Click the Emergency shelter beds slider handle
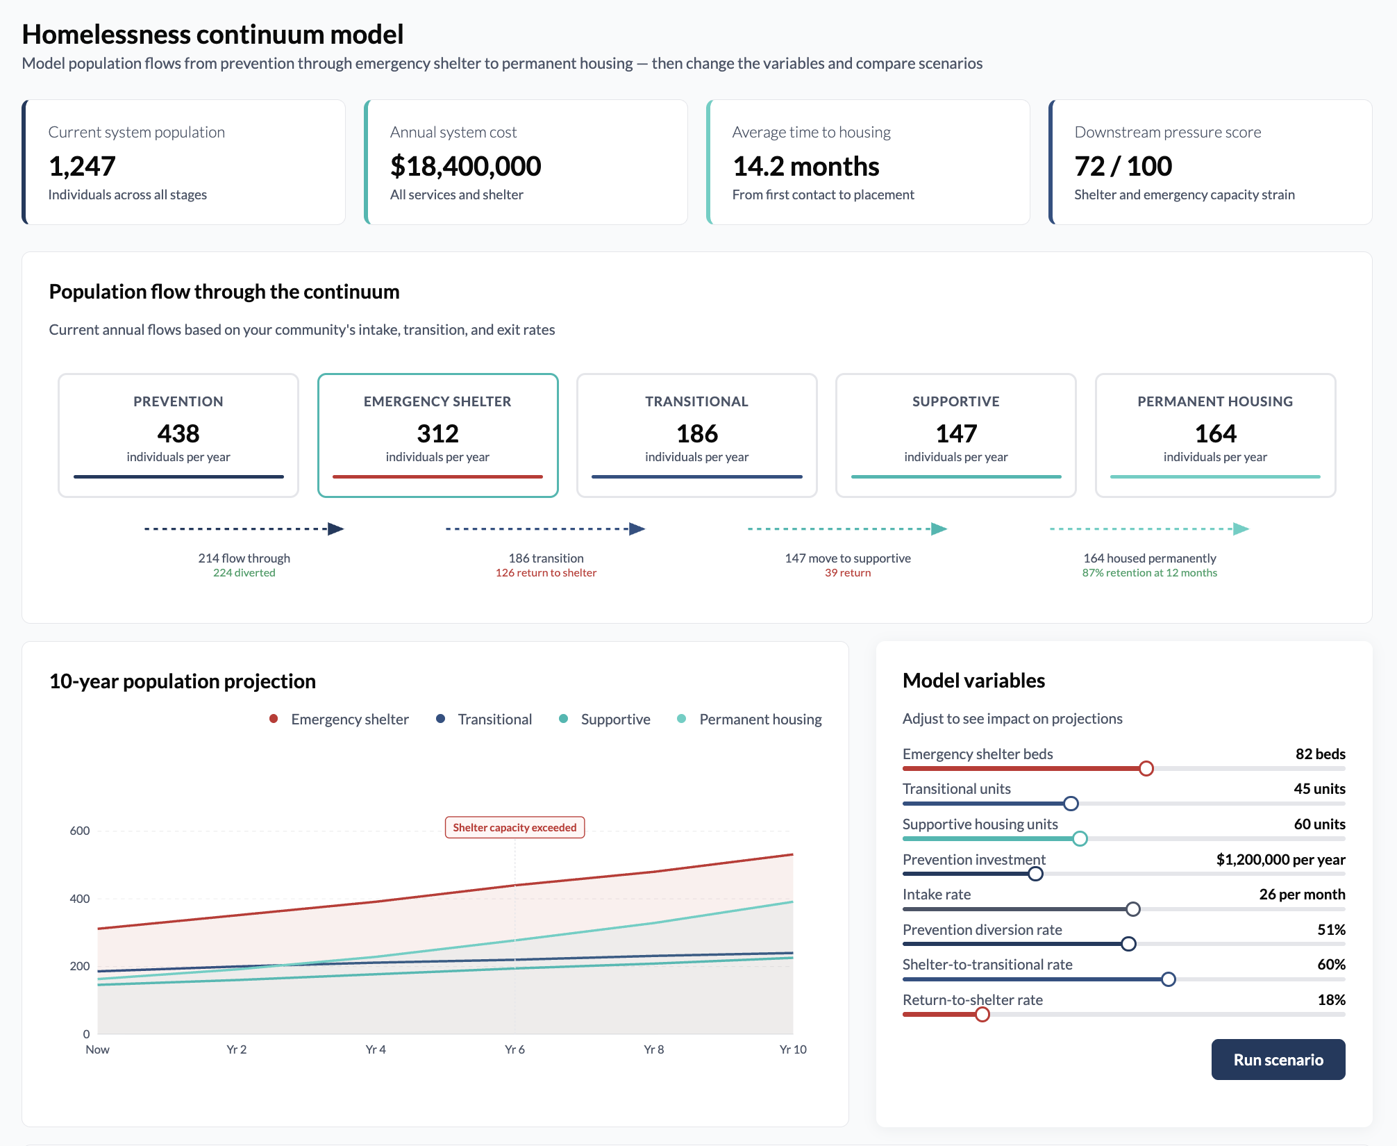This screenshot has height=1146, width=1397. (x=1146, y=768)
